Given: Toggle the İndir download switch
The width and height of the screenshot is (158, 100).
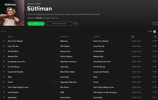Looking at the screenshot, I should 155,31.
